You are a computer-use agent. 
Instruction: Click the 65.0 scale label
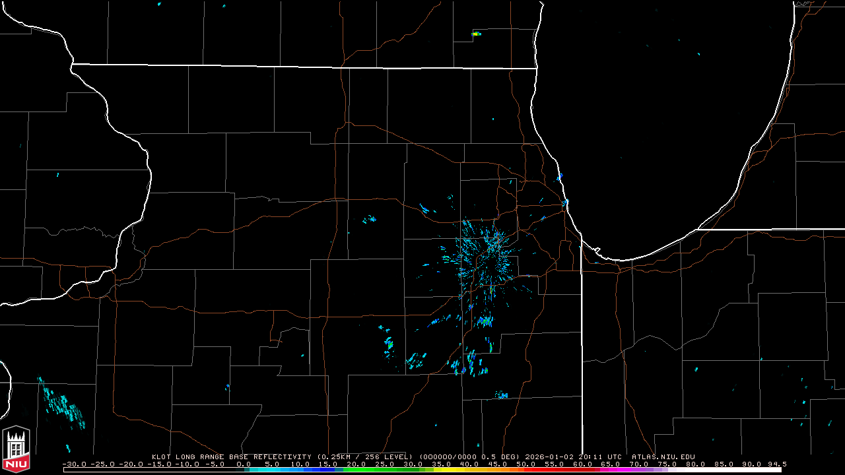click(612, 464)
